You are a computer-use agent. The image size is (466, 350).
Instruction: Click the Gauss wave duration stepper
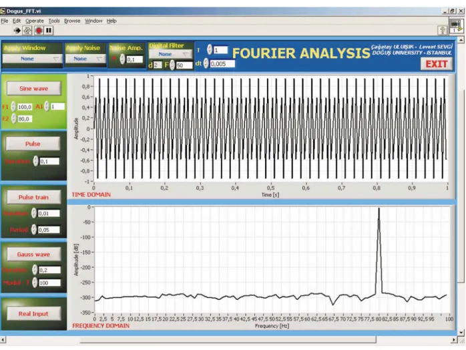pos(35,269)
